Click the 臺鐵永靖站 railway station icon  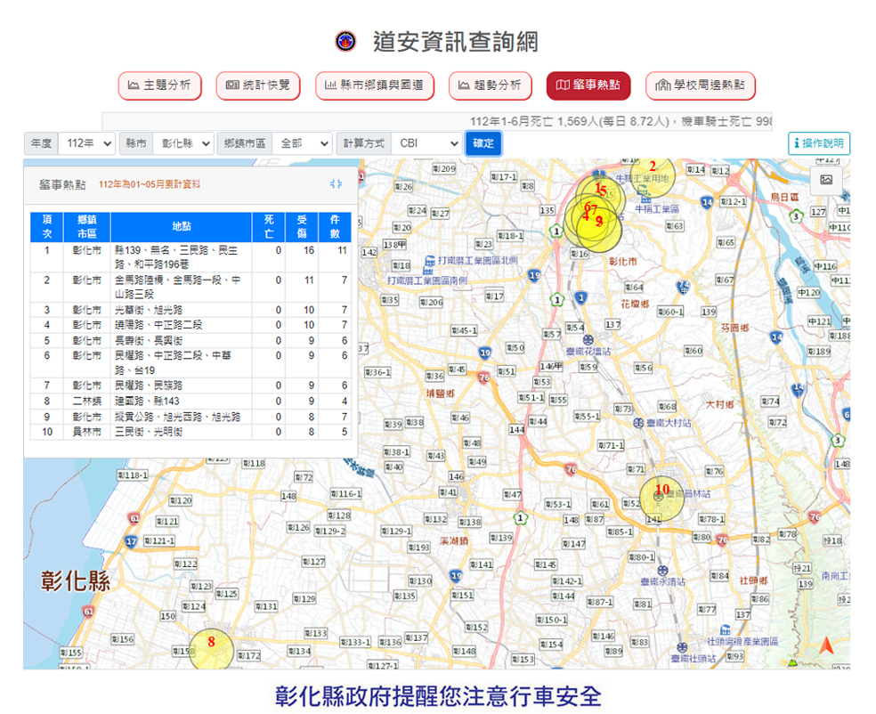pos(661,569)
